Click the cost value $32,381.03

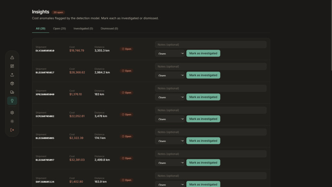click(77, 160)
